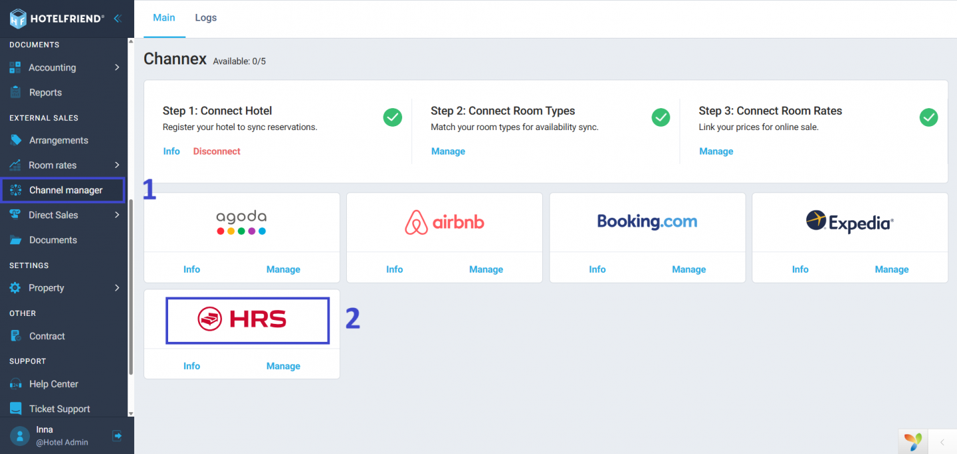Screen dimensions: 957x454
Task: Click the Room rates chart icon
Action: [15, 165]
